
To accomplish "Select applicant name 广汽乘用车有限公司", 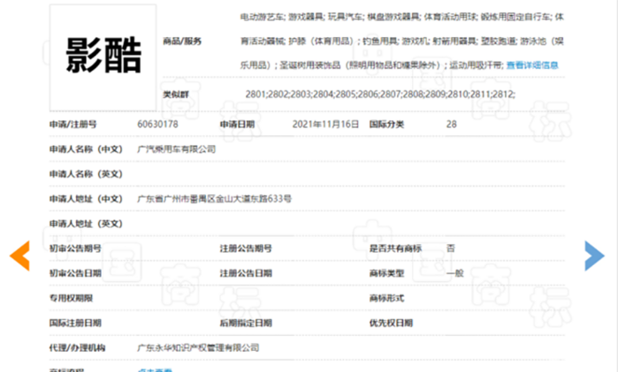I will tap(176, 149).
